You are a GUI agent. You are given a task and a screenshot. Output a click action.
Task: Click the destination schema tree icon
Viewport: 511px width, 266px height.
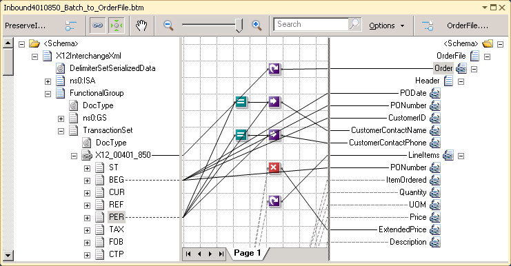[x=428, y=25]
